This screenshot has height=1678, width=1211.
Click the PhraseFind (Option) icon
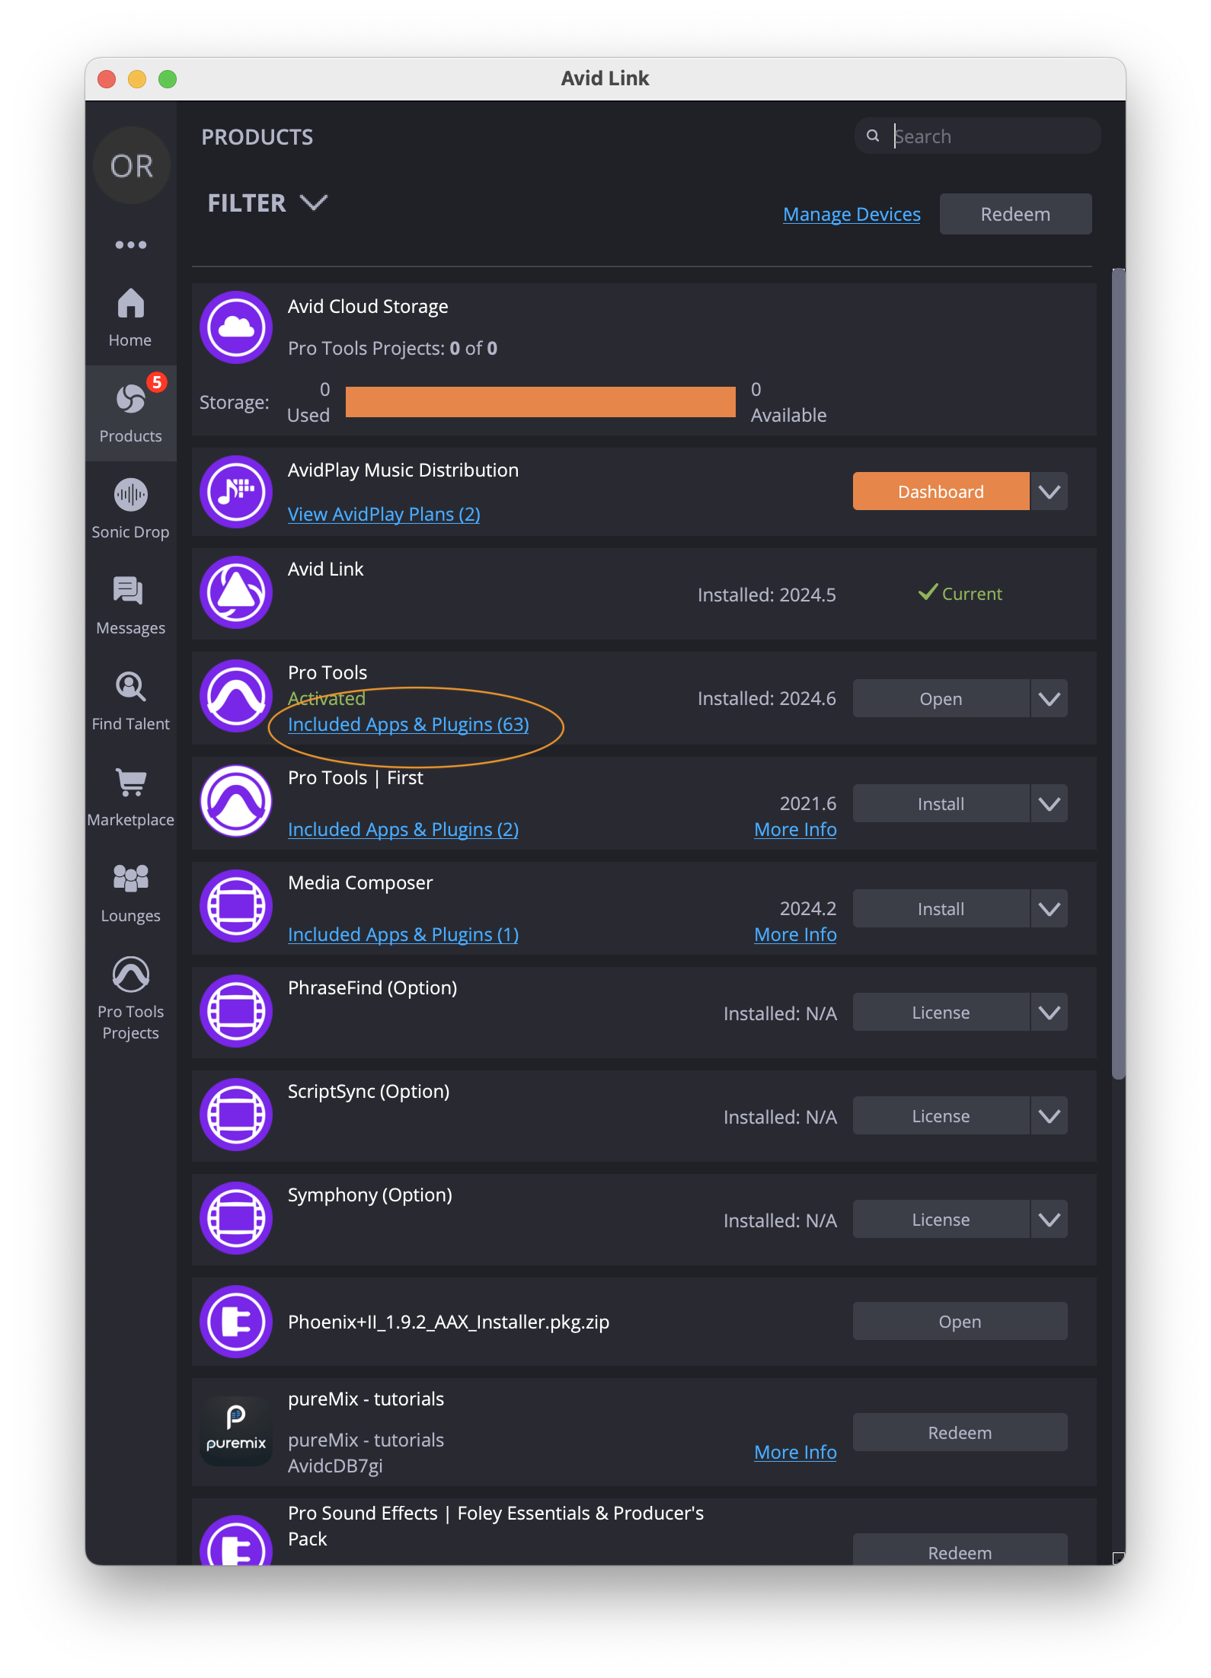coord(236,1011)
